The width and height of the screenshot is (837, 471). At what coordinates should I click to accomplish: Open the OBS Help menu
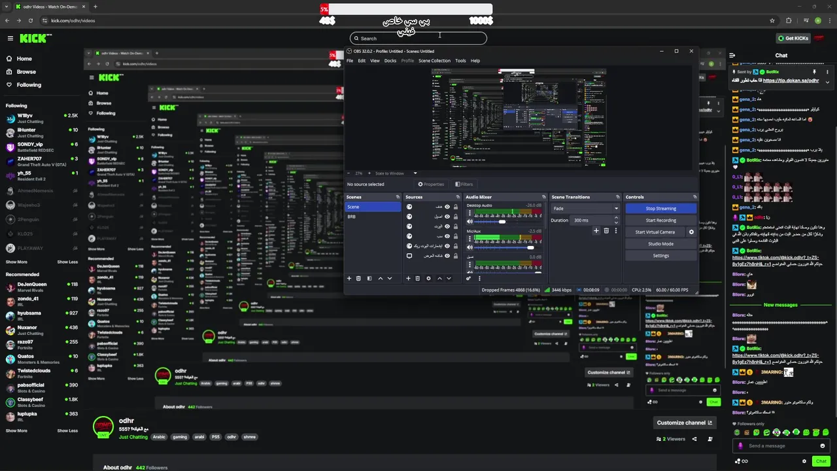[475, 61]
